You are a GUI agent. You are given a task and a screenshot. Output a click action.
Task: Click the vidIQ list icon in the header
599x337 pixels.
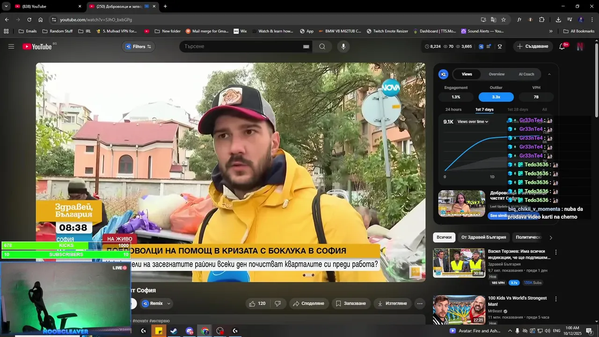[489, 46]
